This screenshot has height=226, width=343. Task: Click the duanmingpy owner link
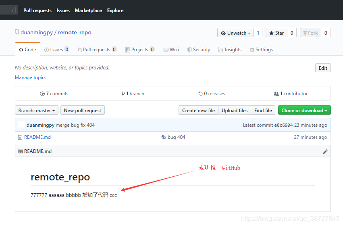tap(37, 32)
